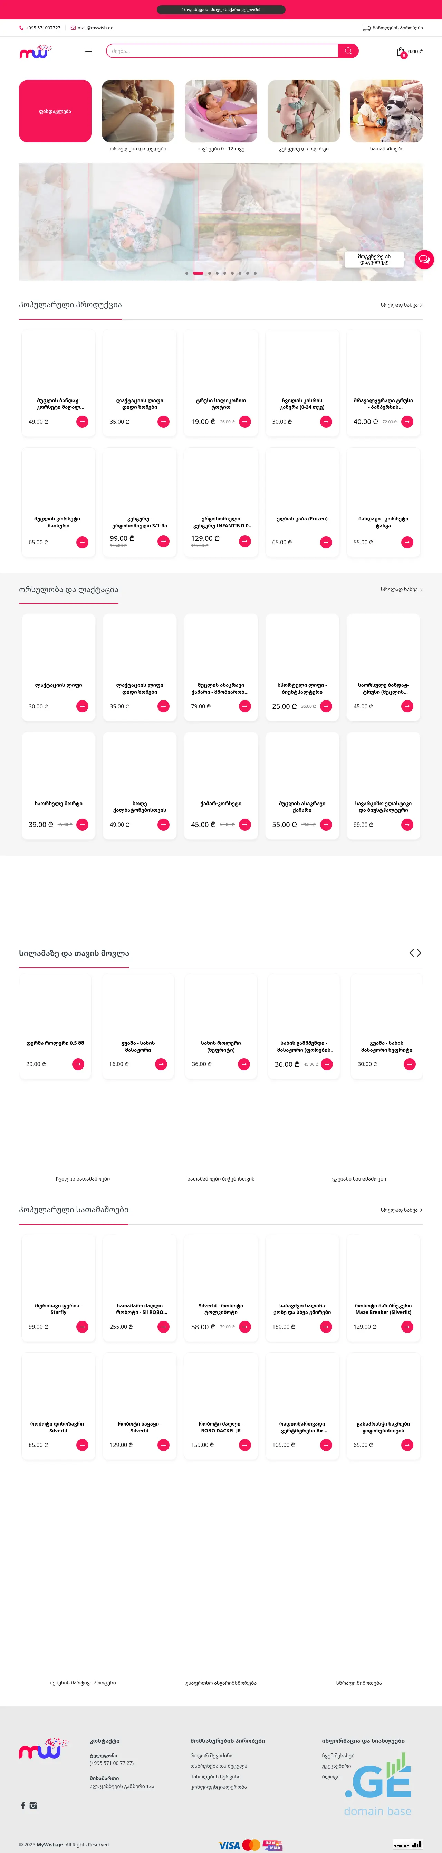Image resolution: width=442 pixels, height=1853 pixels.
Task: Open the სათამაშოები category thumbnail
Action: 386,112
